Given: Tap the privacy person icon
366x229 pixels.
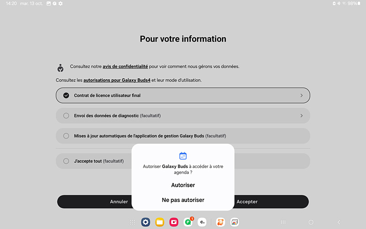Looking at the screenshot, I should click(x=60, y=68).
